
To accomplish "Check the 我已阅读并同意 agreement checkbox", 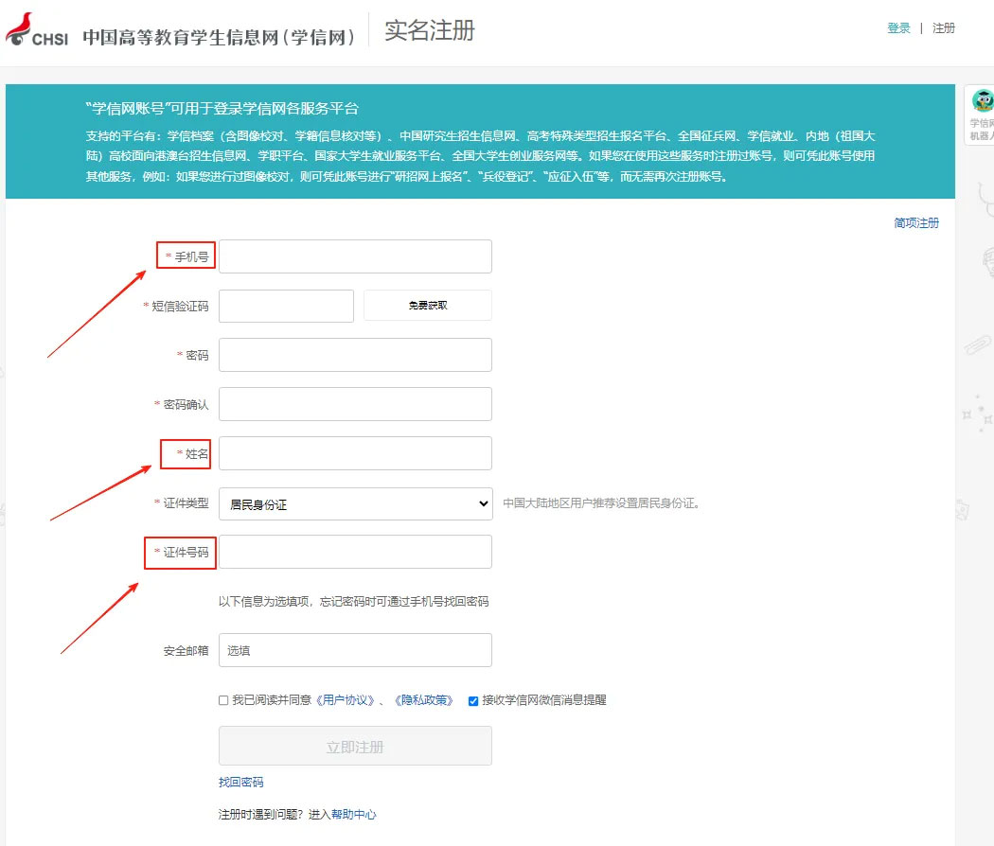I will [x=223, y=700].
